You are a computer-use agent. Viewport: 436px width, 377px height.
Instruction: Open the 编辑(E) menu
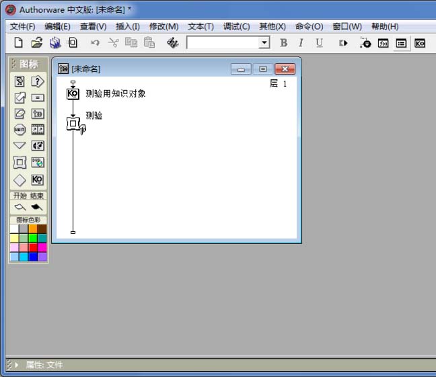click(57, 27)
